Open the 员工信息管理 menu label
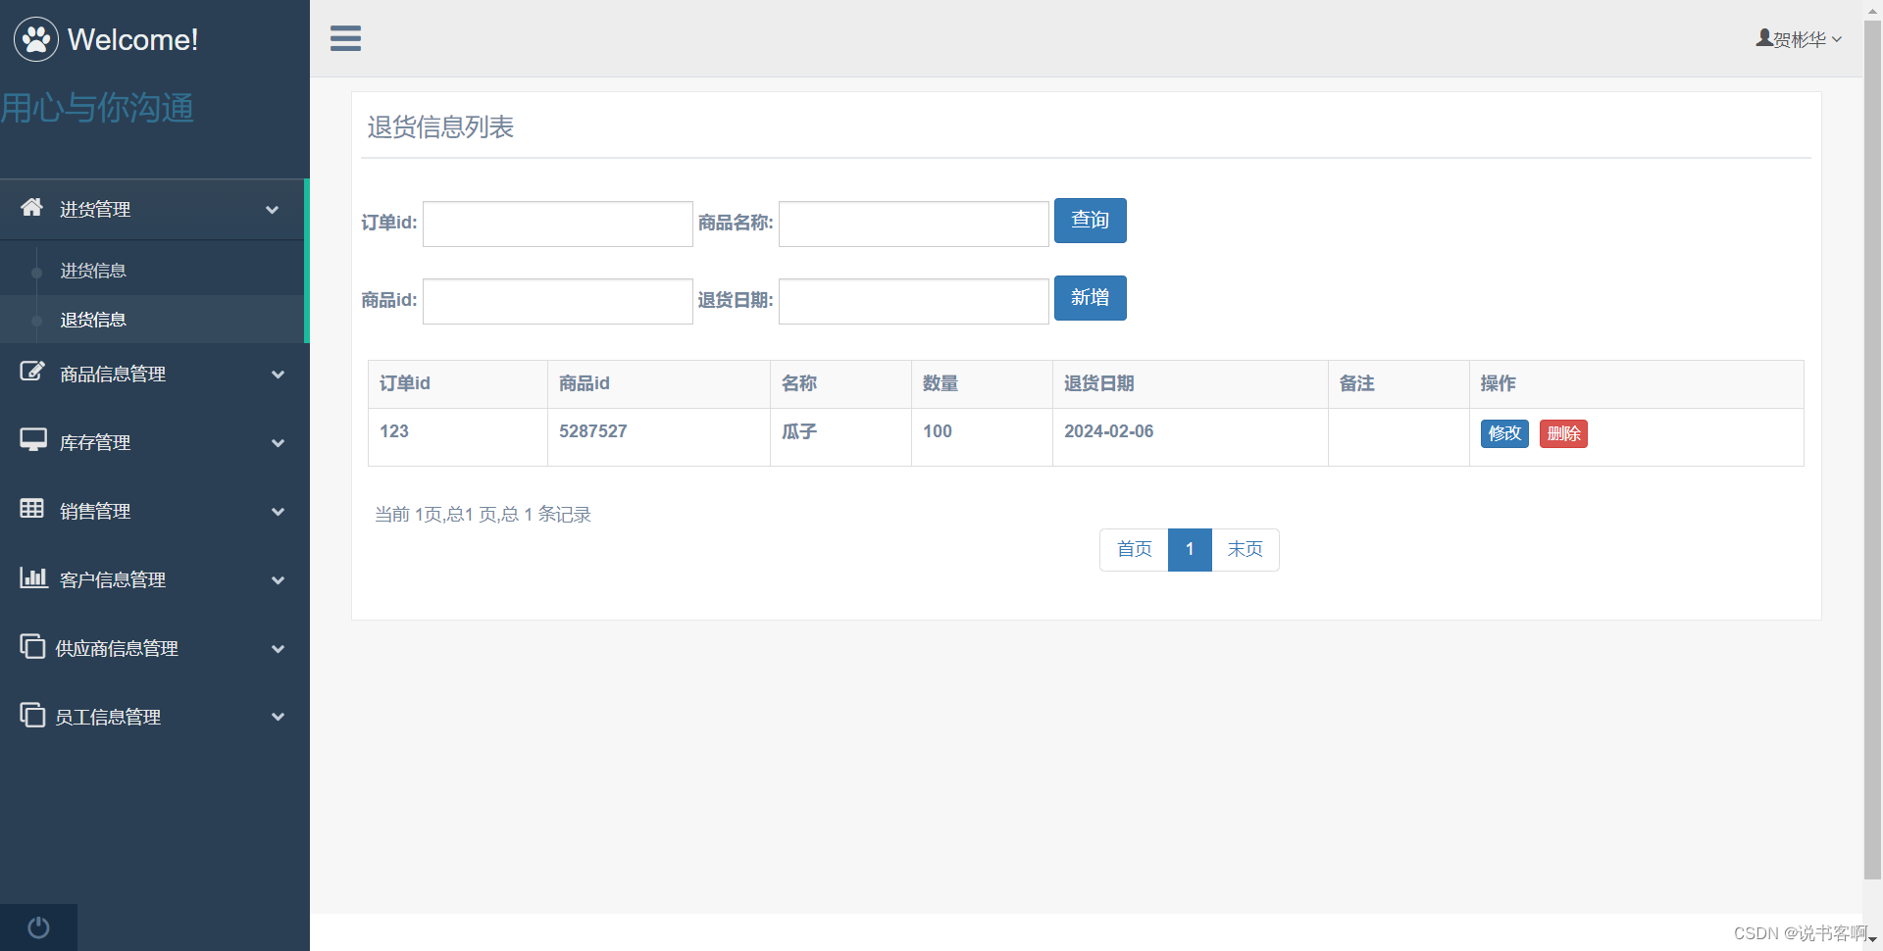Image resolution: width=1883 pixels, height=951 pixels. tap(108, 718)
